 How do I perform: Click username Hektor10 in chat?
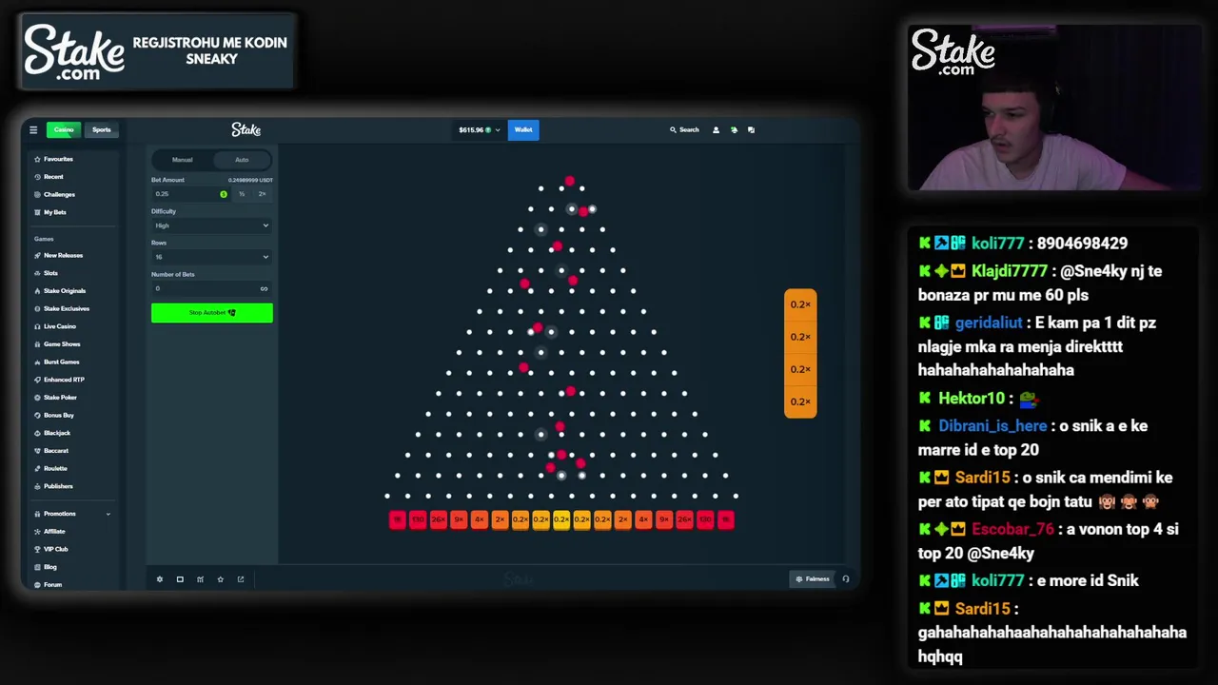tap(972, 399)
